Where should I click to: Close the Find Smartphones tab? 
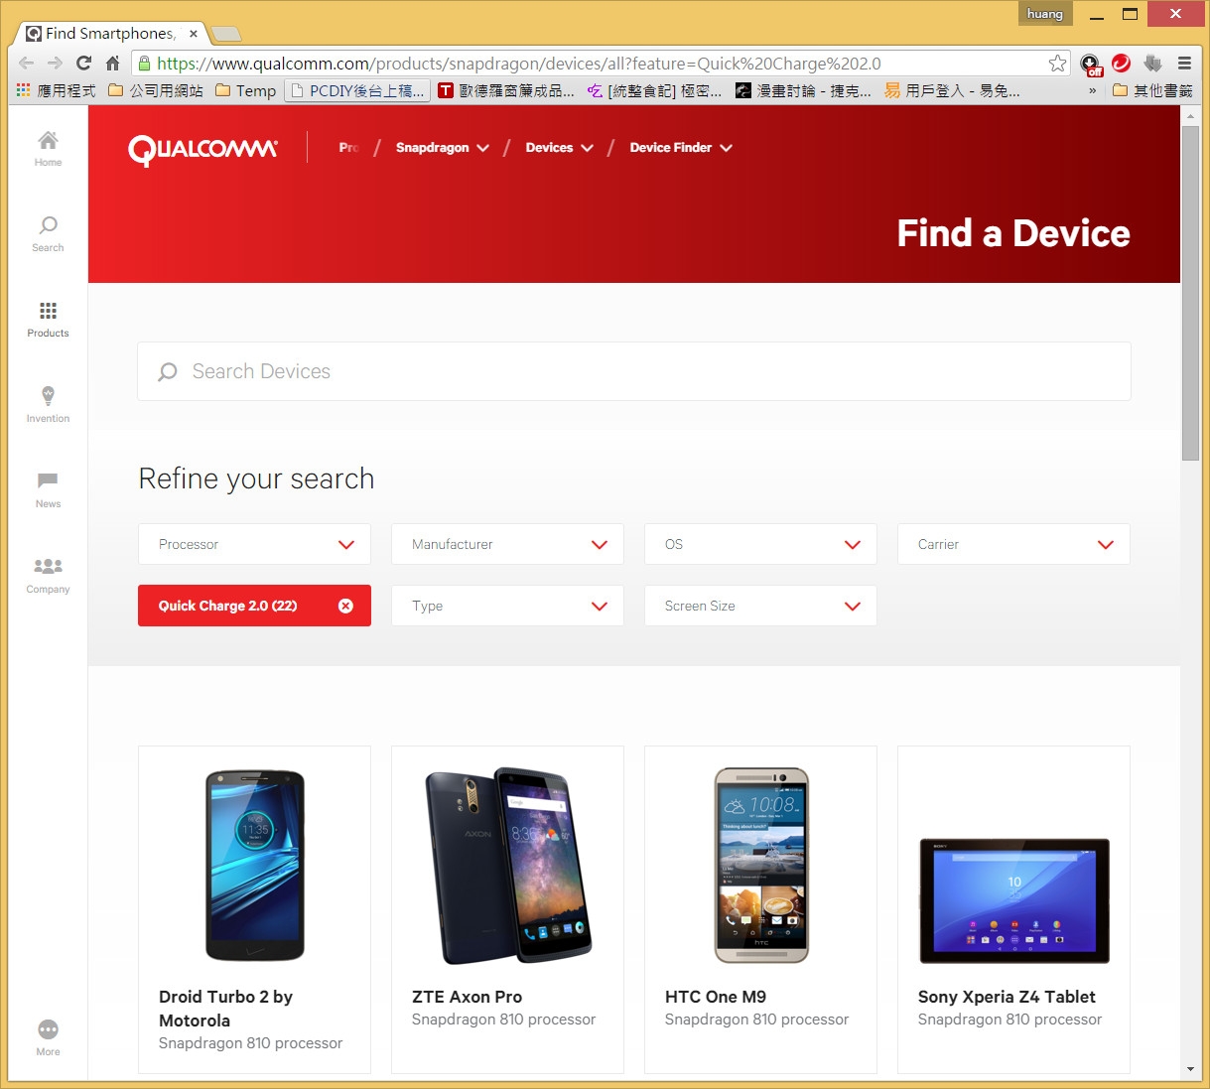coord(194,34)
